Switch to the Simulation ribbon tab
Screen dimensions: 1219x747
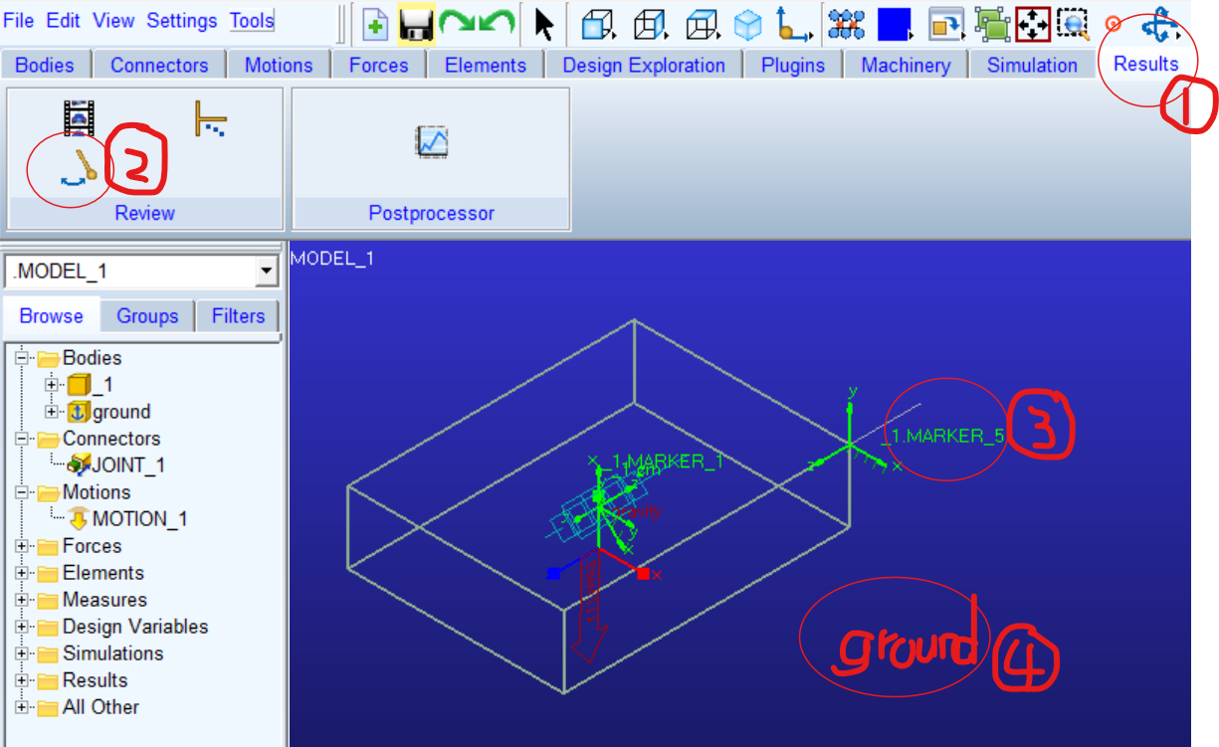[x=1032, y=66]
